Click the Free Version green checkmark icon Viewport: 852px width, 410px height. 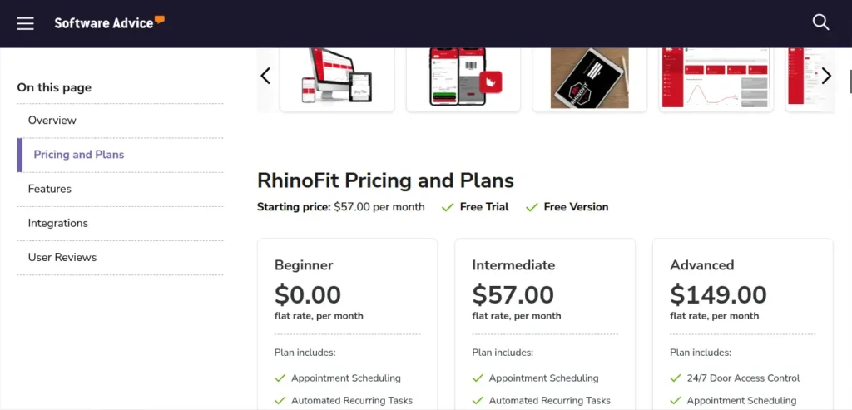532,207
